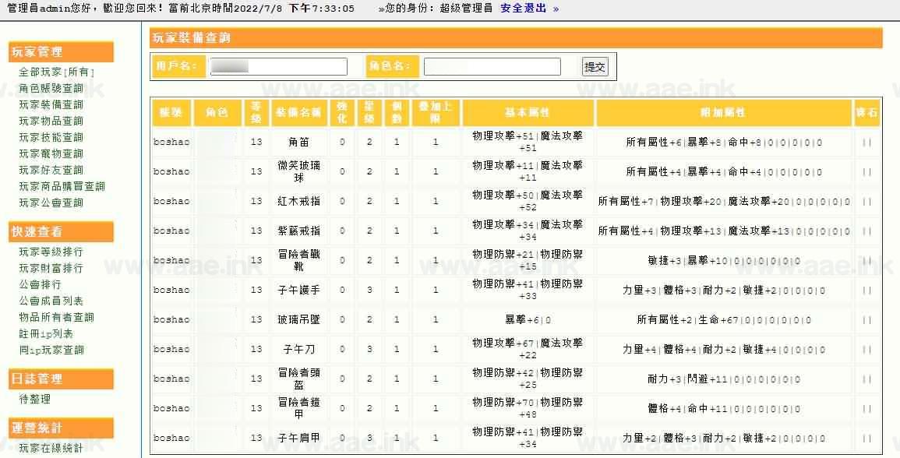Focus the 用戶名 input field

278,66
